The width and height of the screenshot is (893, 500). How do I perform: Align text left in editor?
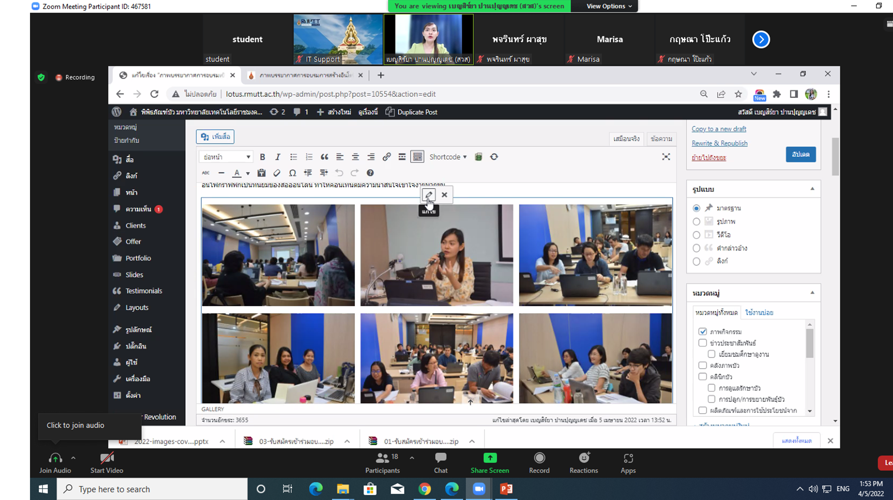point(340,157)
